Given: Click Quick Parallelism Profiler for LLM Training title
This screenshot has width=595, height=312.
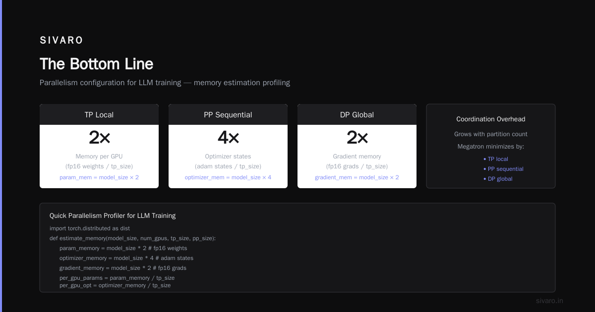Looking at the screenshot, I should coord(113,216).
